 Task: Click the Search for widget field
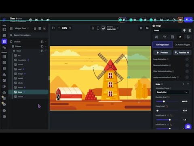[28, 35]
